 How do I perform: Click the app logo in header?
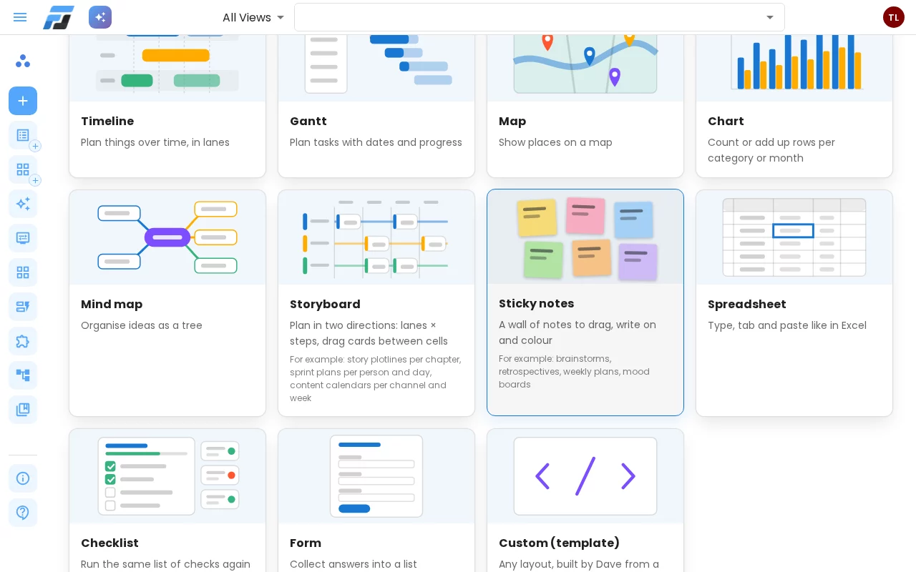tap(59, 17)
